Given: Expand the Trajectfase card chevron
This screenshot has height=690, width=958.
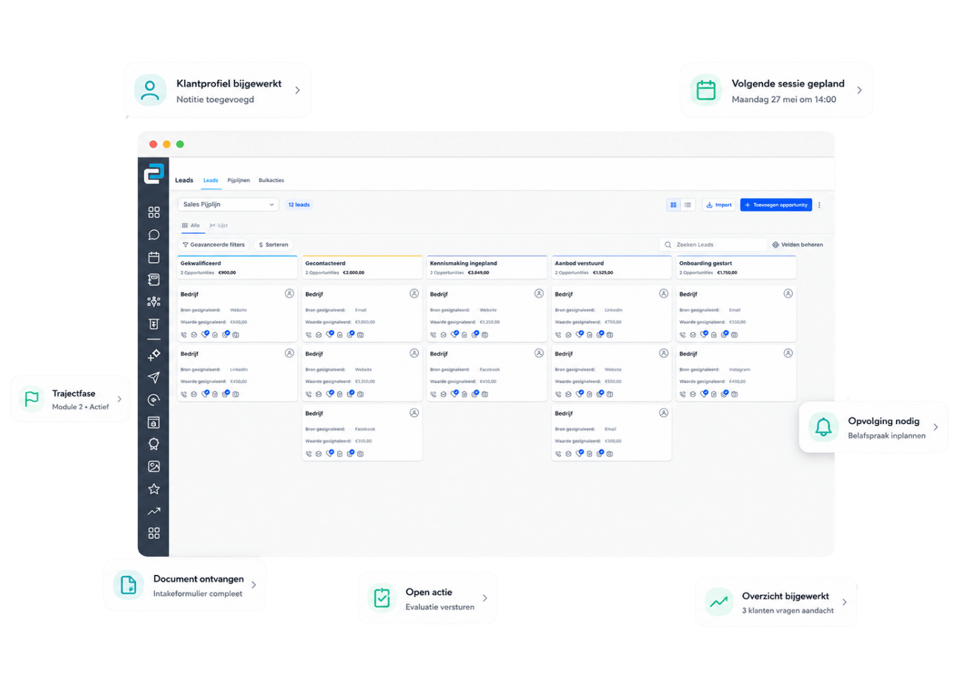Looking at the screenshot, I should [119, 399].
